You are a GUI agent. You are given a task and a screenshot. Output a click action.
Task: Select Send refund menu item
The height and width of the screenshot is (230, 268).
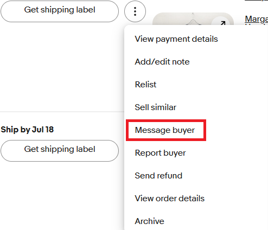click(158, 176)
